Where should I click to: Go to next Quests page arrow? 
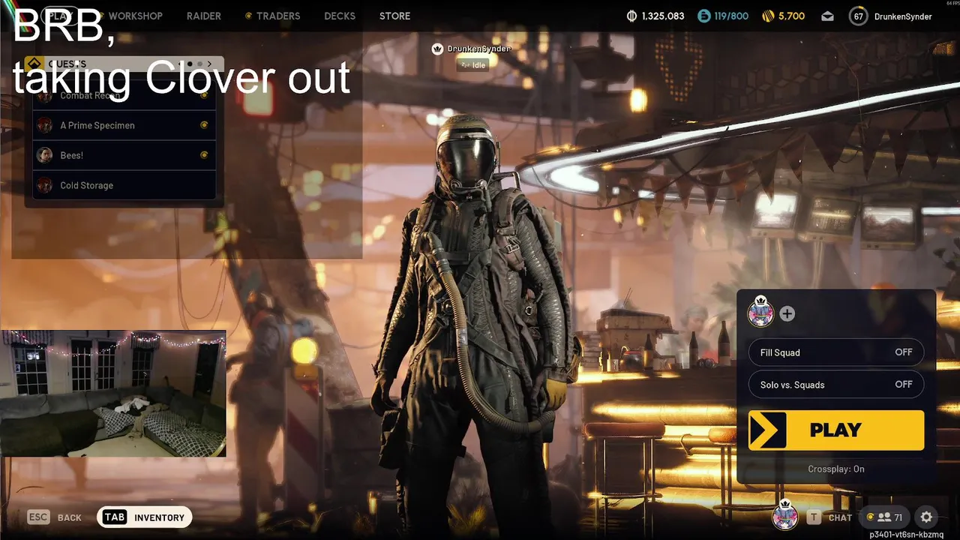pos(209,64)
